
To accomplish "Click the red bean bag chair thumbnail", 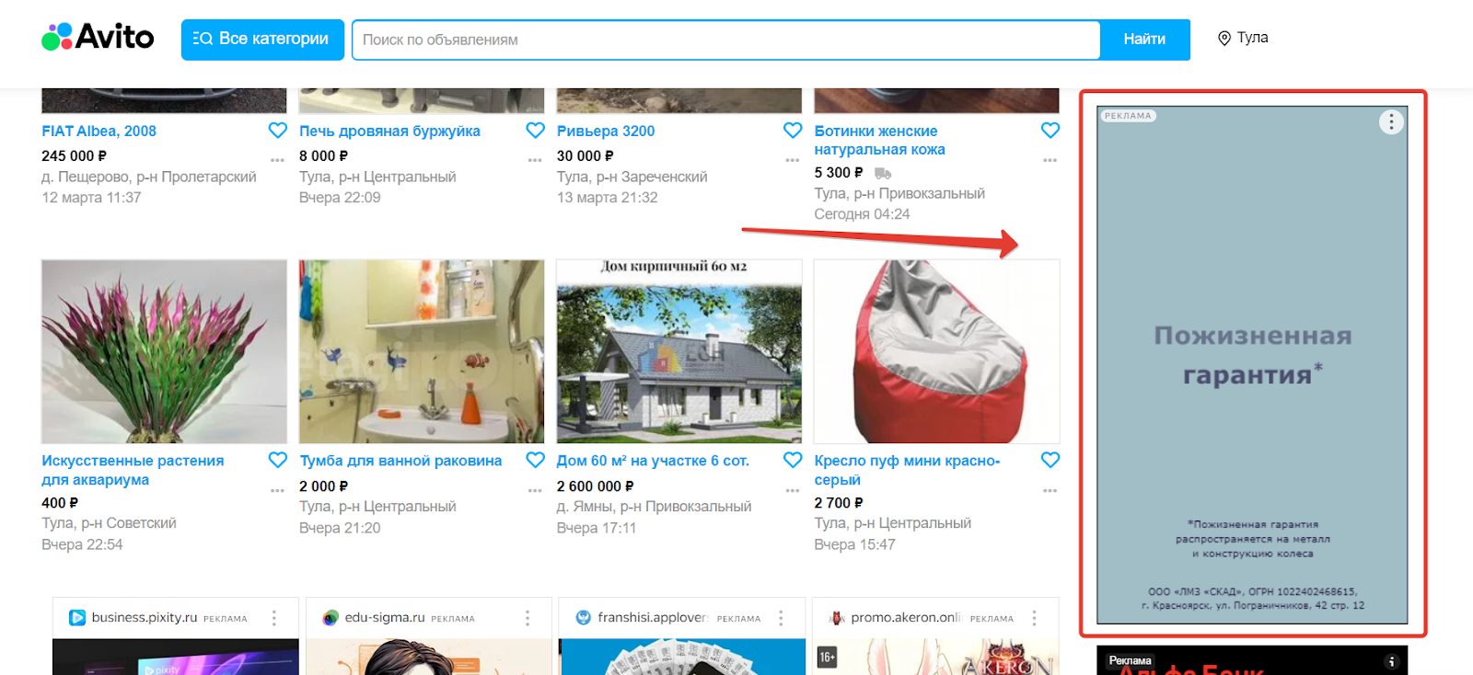I will point(936,351).
